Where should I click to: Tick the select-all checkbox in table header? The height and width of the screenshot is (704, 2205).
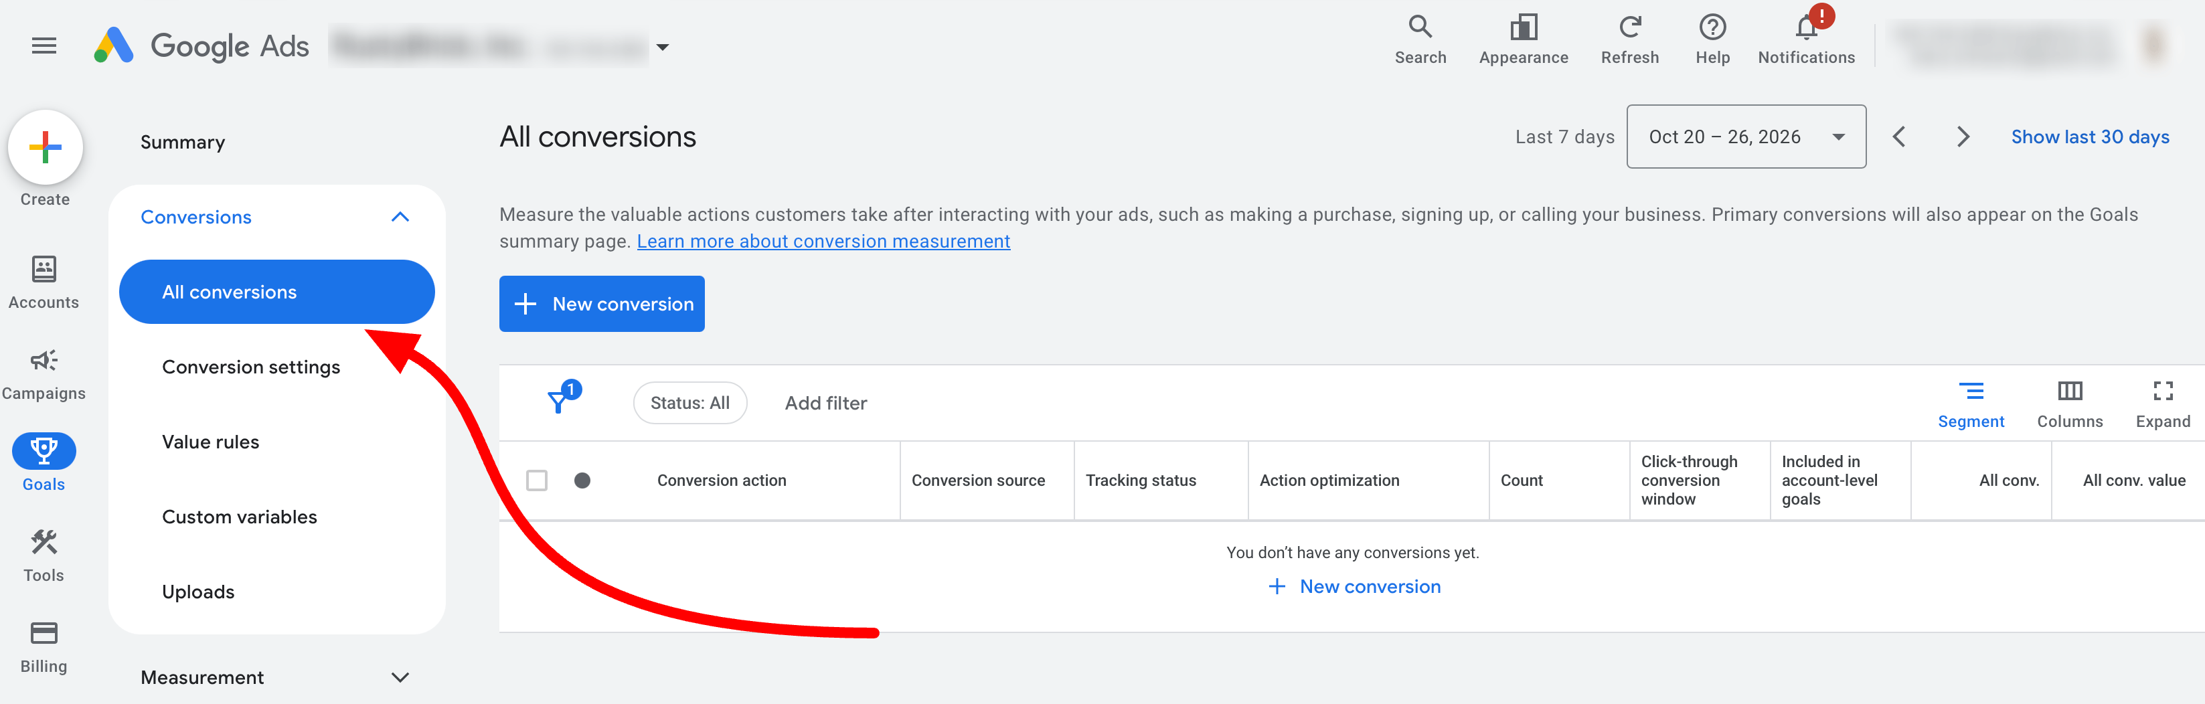click(x=537, y=480)
